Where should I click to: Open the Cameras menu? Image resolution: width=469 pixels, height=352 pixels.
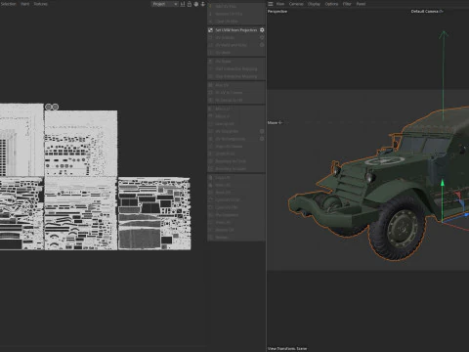[296, 4]
